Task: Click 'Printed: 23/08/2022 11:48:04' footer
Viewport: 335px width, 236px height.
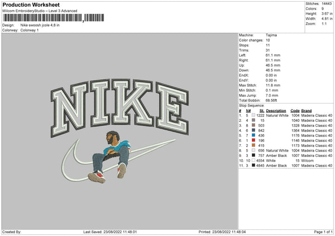Action: click(222, 232)
